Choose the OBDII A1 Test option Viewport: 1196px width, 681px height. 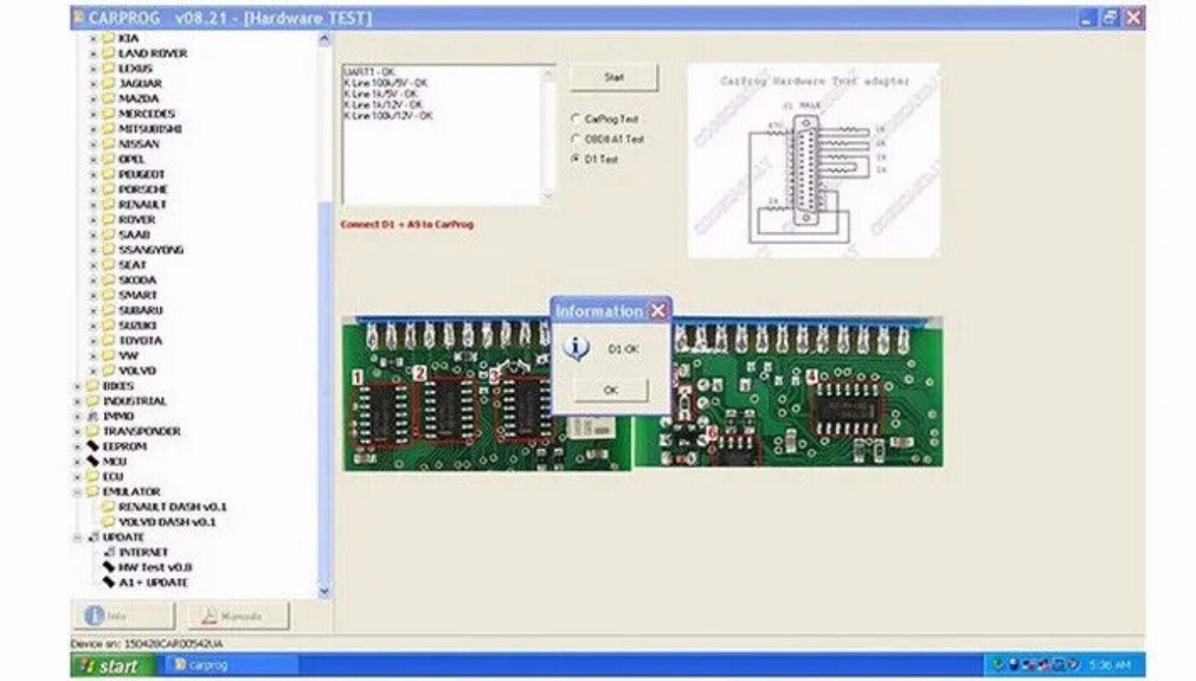click(x=576, y=139)
